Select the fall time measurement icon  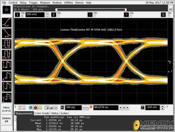(7, 33)
